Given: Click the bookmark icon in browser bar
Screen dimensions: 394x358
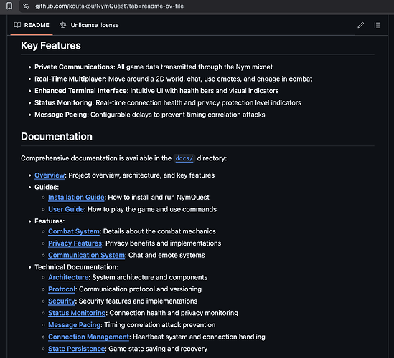Looking at the screenshot, I should pyautogui.click(x=9, y=6).
